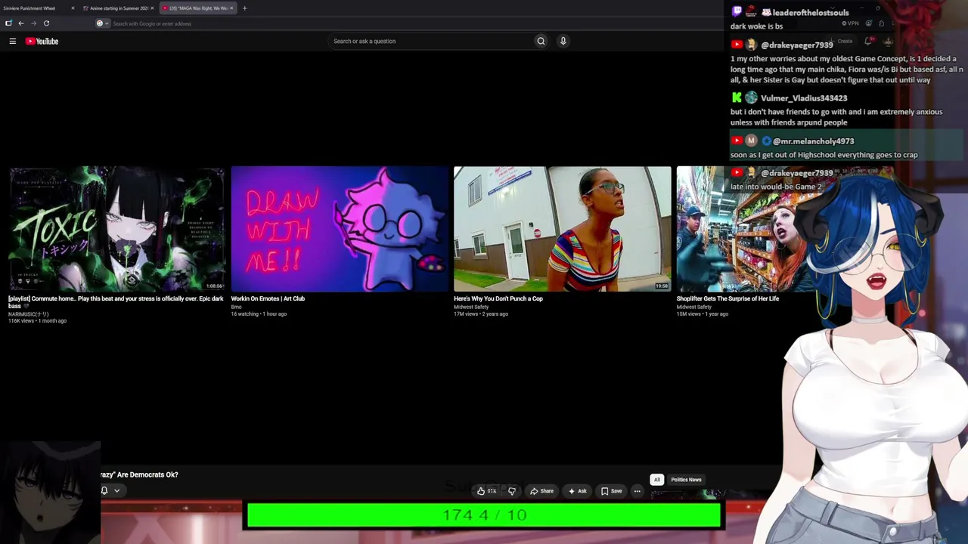This screenshot has height=544, width=968.
Task: Toggle the notification bell
Action: [x=104, y=490]
